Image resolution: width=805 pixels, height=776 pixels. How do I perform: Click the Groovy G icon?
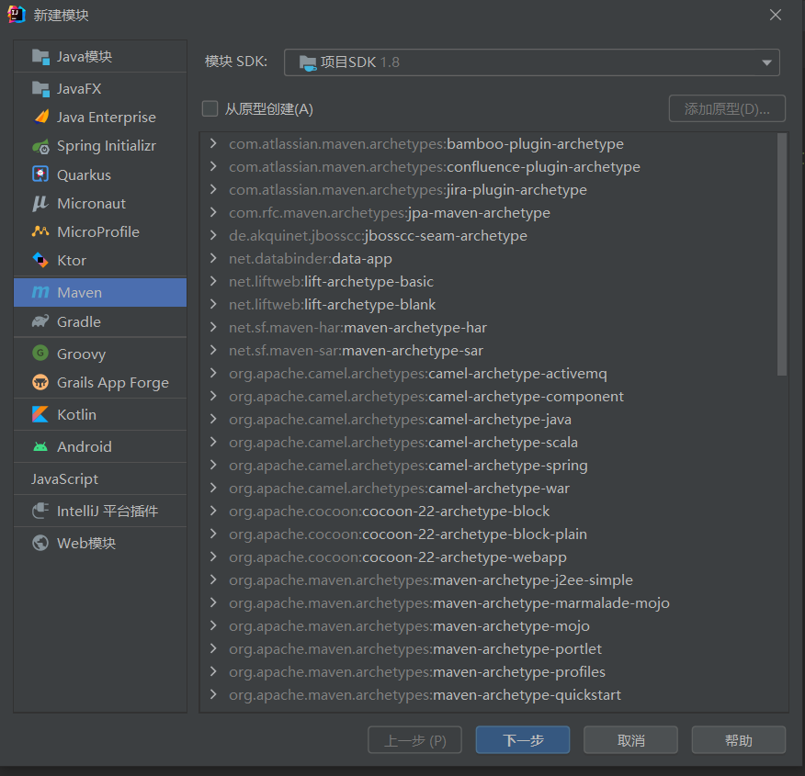(40, 353)
